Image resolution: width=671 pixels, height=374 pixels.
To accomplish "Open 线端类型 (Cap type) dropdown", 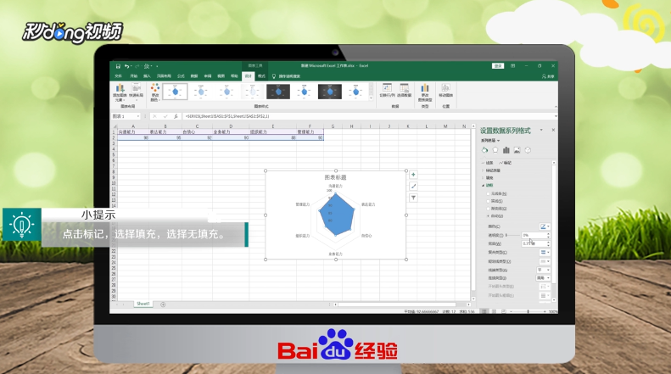I will pyautogui.click(x=544, y=270).
